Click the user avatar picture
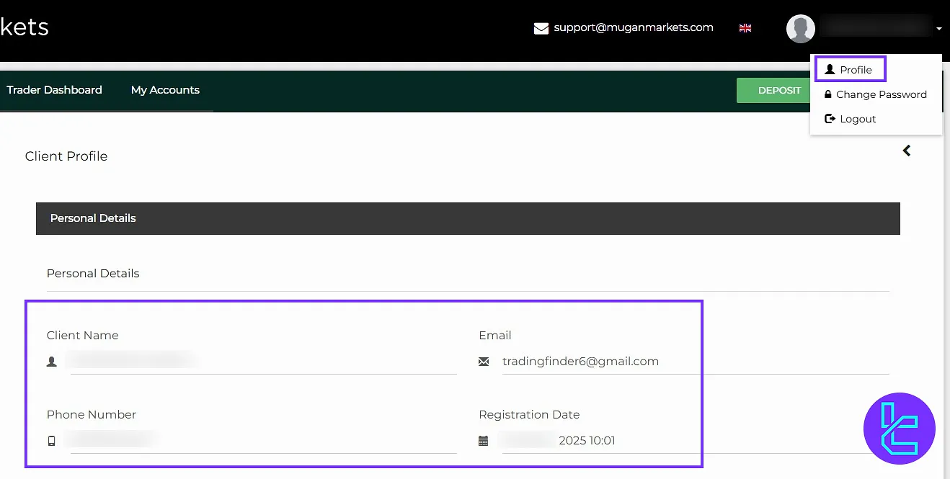Viewport: 950px width, 479px height. point(800,28)
